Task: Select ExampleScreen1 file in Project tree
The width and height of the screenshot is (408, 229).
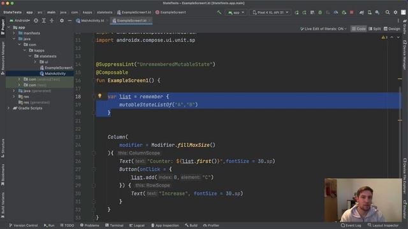Action: point(56,68)
